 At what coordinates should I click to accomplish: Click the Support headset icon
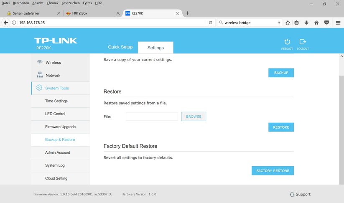point(292,194)
